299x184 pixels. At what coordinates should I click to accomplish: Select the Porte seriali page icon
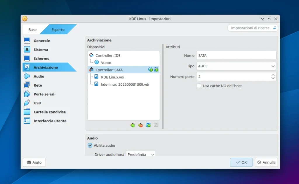27,94
